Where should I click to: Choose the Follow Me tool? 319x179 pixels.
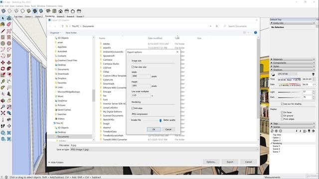(9, 69)
